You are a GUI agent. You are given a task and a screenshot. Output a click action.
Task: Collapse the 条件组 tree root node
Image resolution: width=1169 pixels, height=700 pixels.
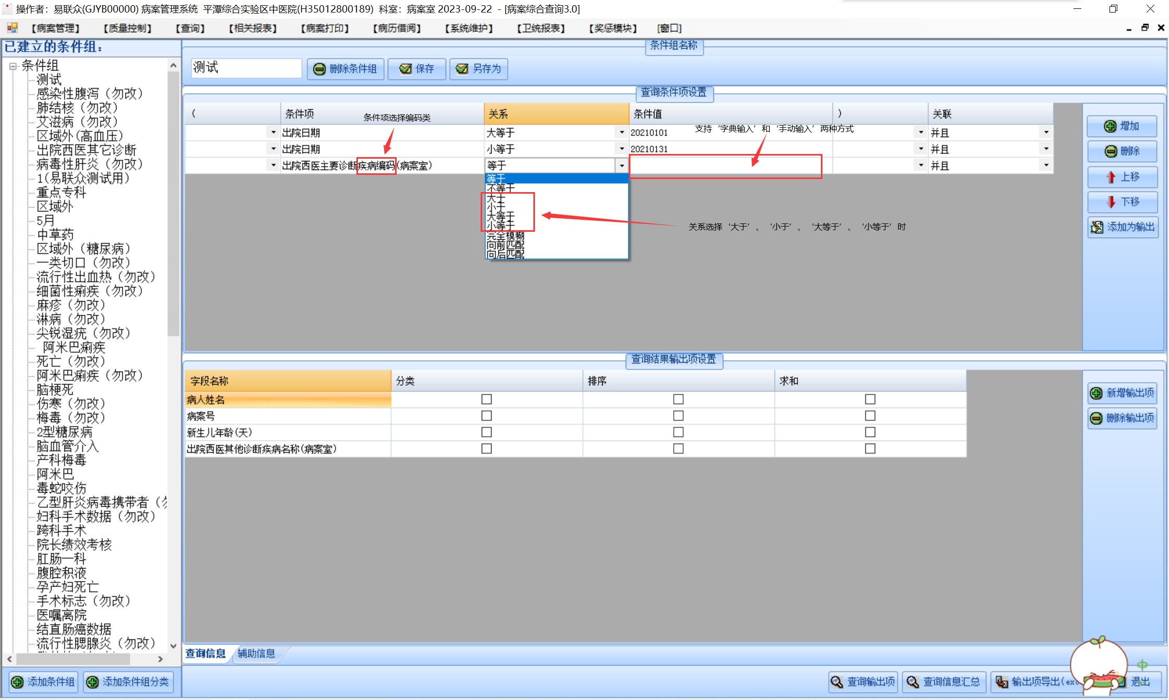point(13,66)
